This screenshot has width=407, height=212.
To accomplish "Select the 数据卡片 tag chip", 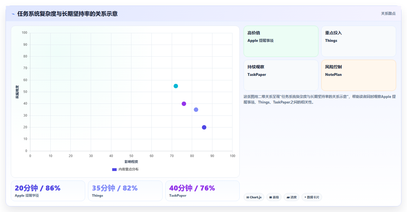I will tap(312, 197).
